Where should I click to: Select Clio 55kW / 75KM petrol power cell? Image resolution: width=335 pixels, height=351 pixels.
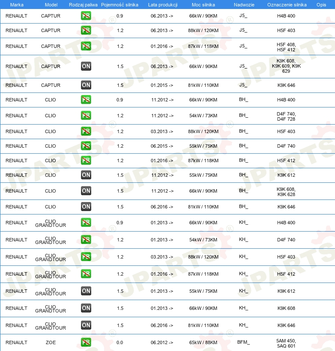tap(203, 146)
